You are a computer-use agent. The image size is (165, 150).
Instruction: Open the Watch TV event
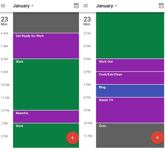(x=130, y=110)
